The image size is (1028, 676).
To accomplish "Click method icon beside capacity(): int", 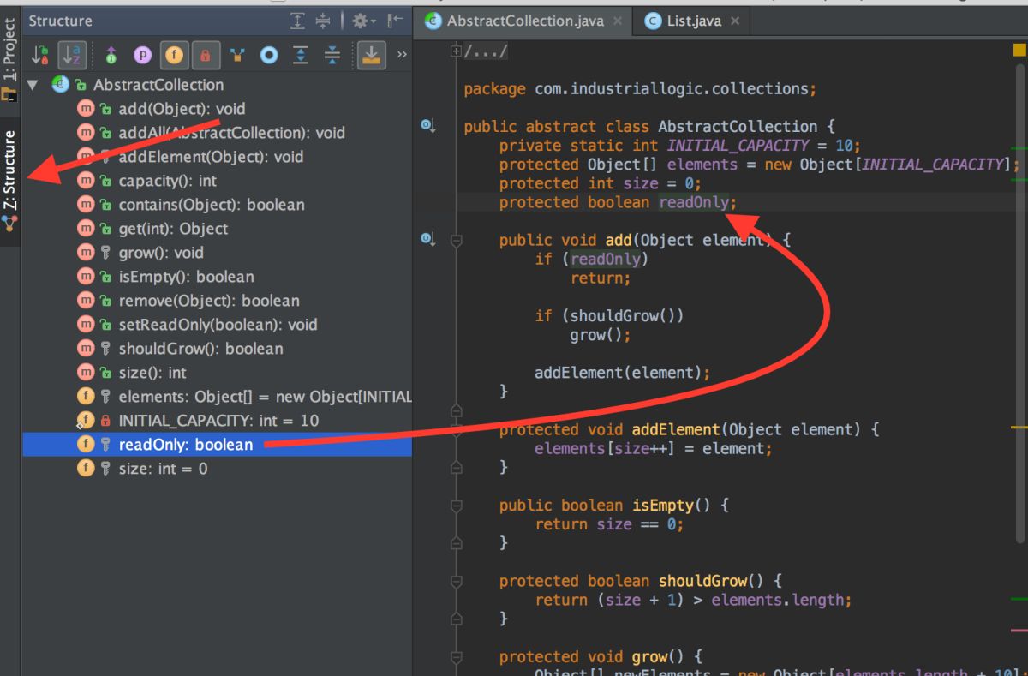I will [x=86, y=181].
